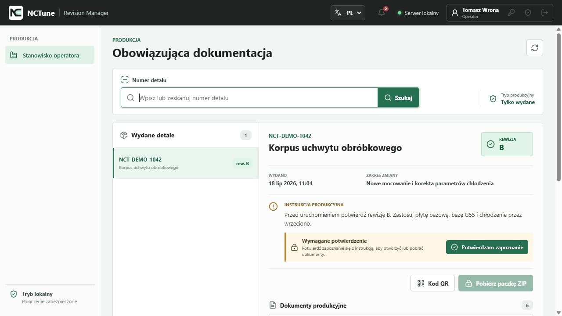Image resolution: width=562 pixels, height=316 pixels.
Task: Open Stanowisko operatora sidebar item
Action: [x=50, y=55]
